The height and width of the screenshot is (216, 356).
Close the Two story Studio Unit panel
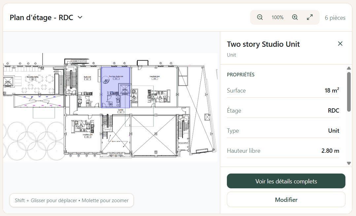340,44
